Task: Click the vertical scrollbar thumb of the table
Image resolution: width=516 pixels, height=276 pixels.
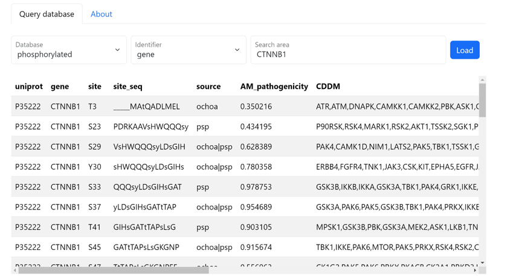Action: click(482, 100)
